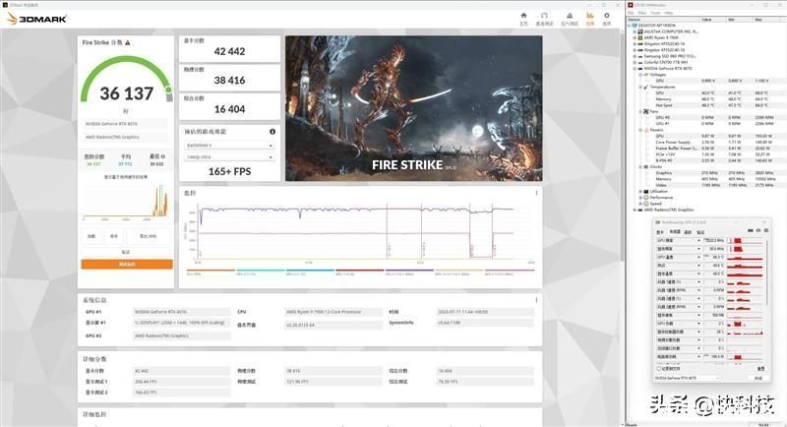This screenshot has width=787, height=427.
Task: Click the Max column header in HWMonitor
Action: [x=766, y=20]
